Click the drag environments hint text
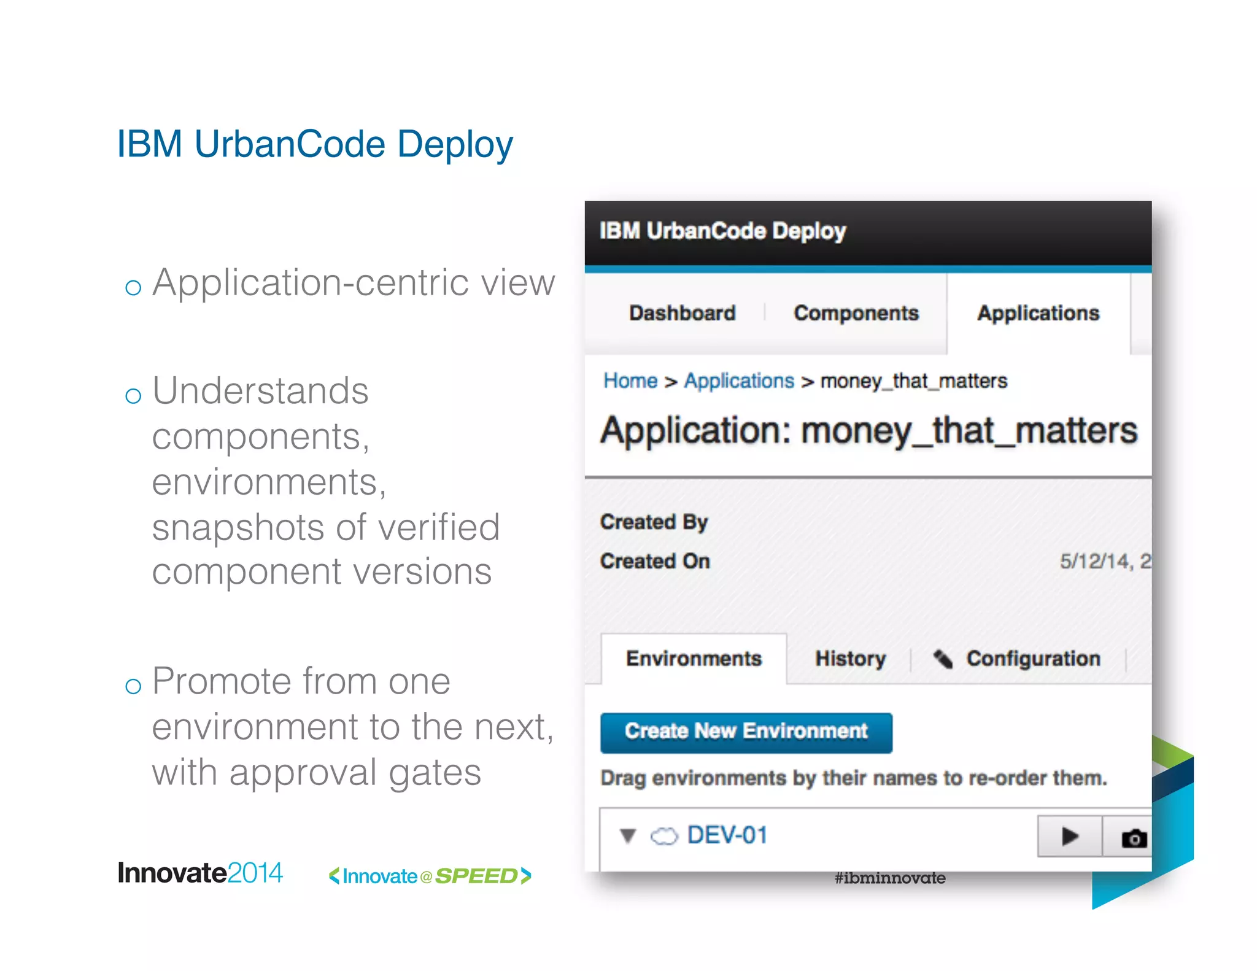Viewport: 1257px width, 971px height. [854, 778]
